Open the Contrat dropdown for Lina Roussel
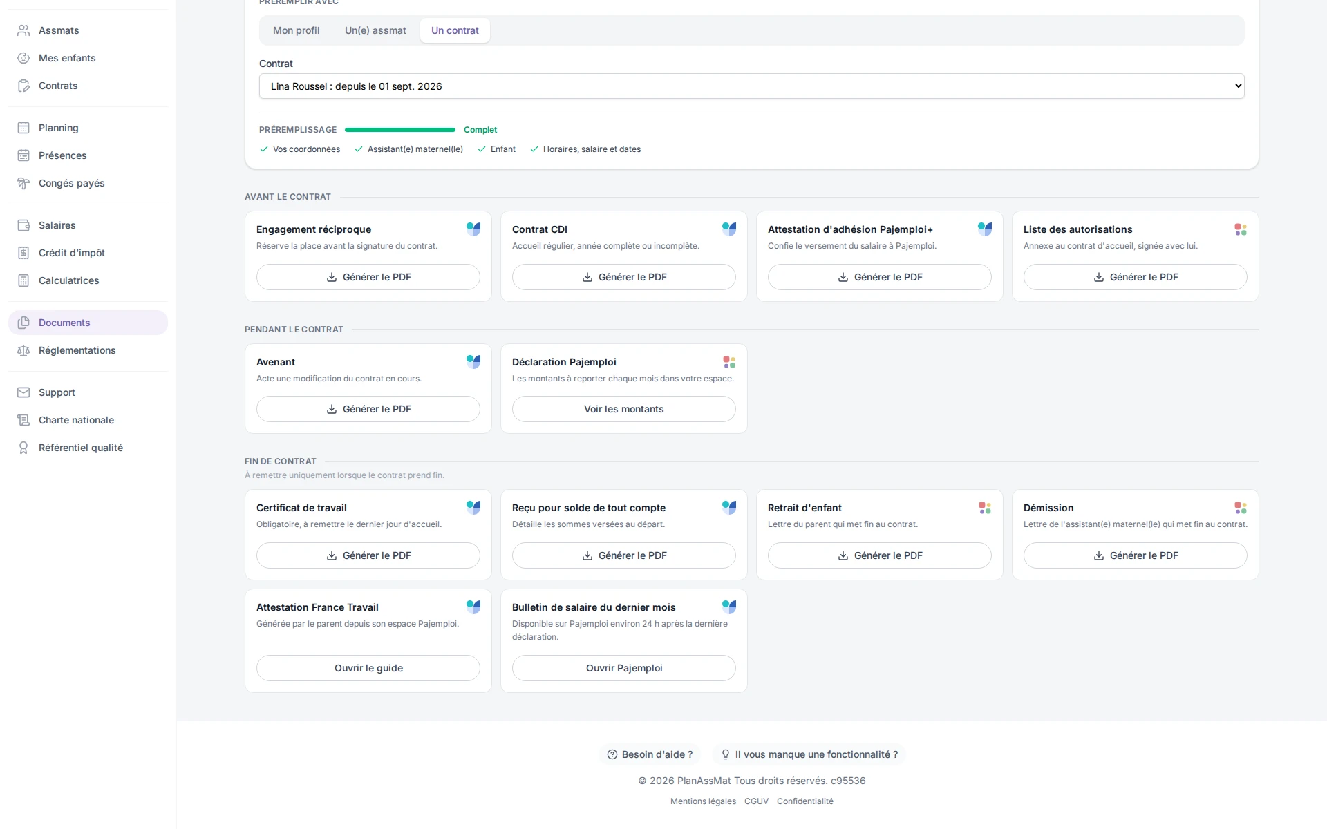Screen dimensions: 1327x829 [x=751, y=86]
